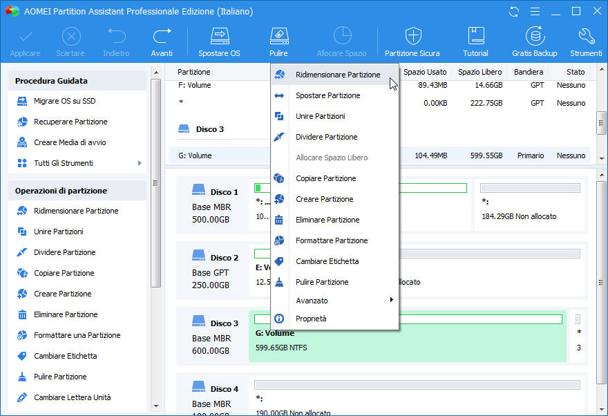
Task: Open Partizione Sicura from the toolbar
Action: pos(412,42)
